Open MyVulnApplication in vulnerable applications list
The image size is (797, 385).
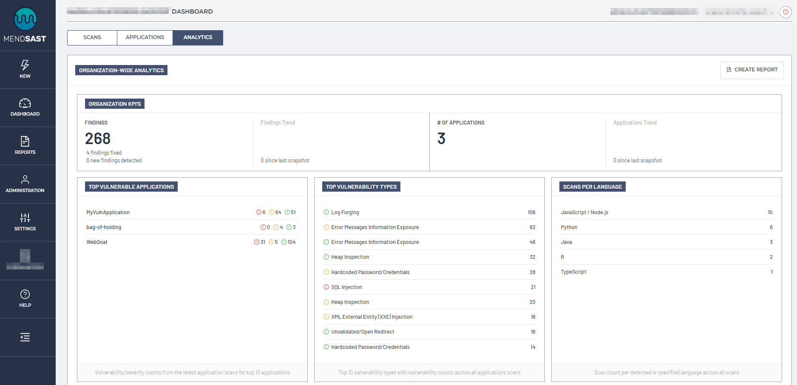pos(108,212)
